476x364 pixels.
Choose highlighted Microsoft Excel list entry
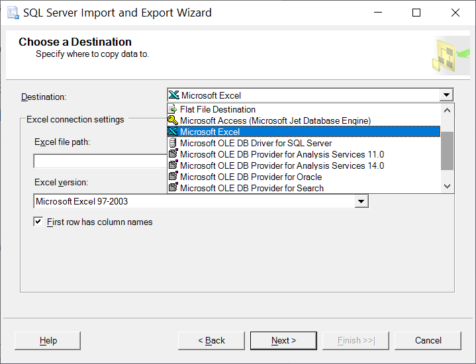point(304,132)
